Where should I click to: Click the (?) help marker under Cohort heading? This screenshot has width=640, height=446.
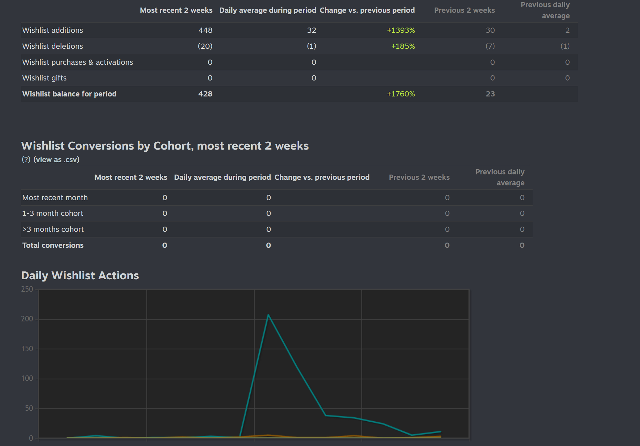pos(26,159)
